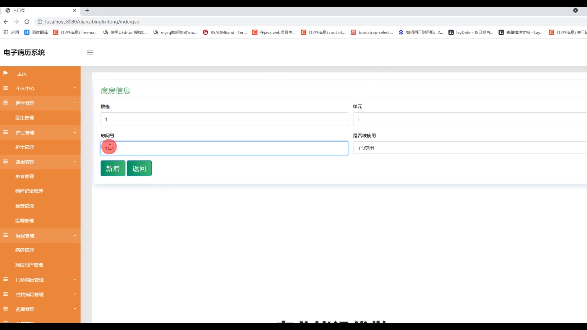This screenshot has height=330, width=587.
Task: Expand the 个人中心 menu arrow
Action: [x=75, y=88]
